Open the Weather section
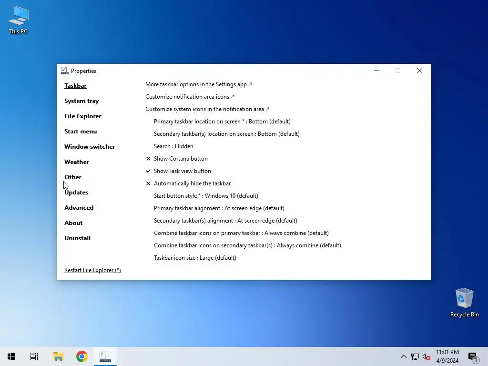Viewport: 488px width, 366px height. pyautogui.click(x=77, y=162)
